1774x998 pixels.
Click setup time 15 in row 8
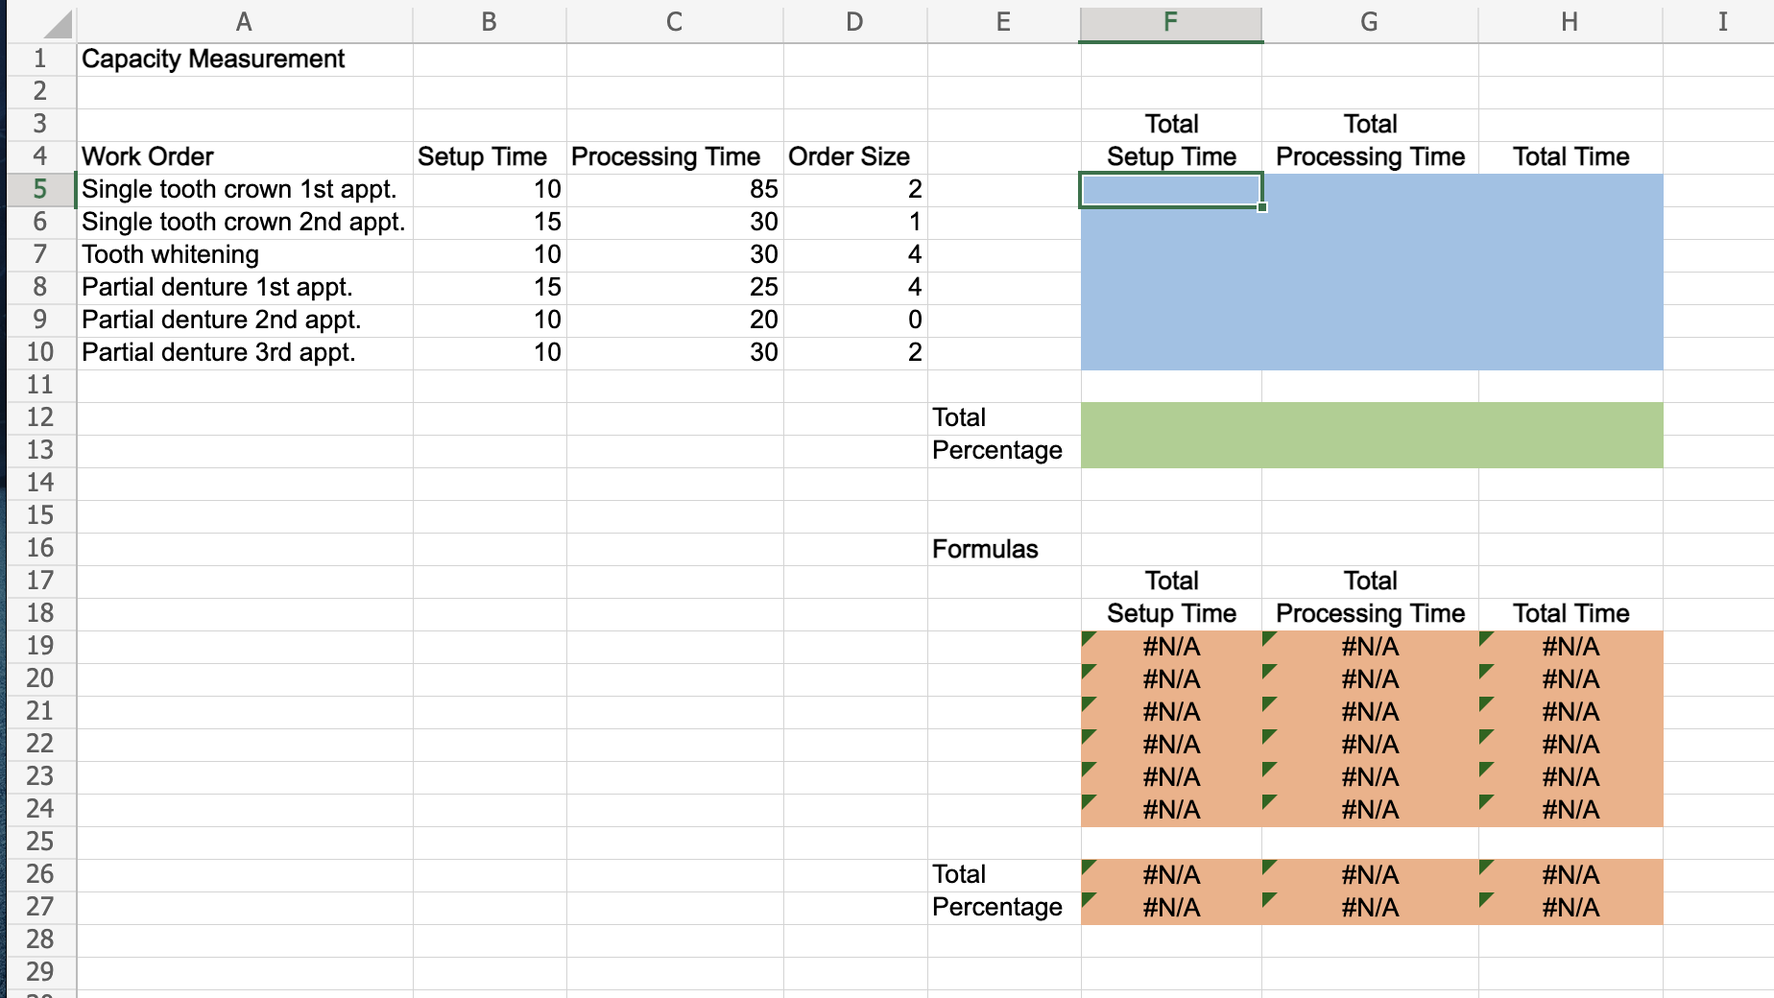489,288
